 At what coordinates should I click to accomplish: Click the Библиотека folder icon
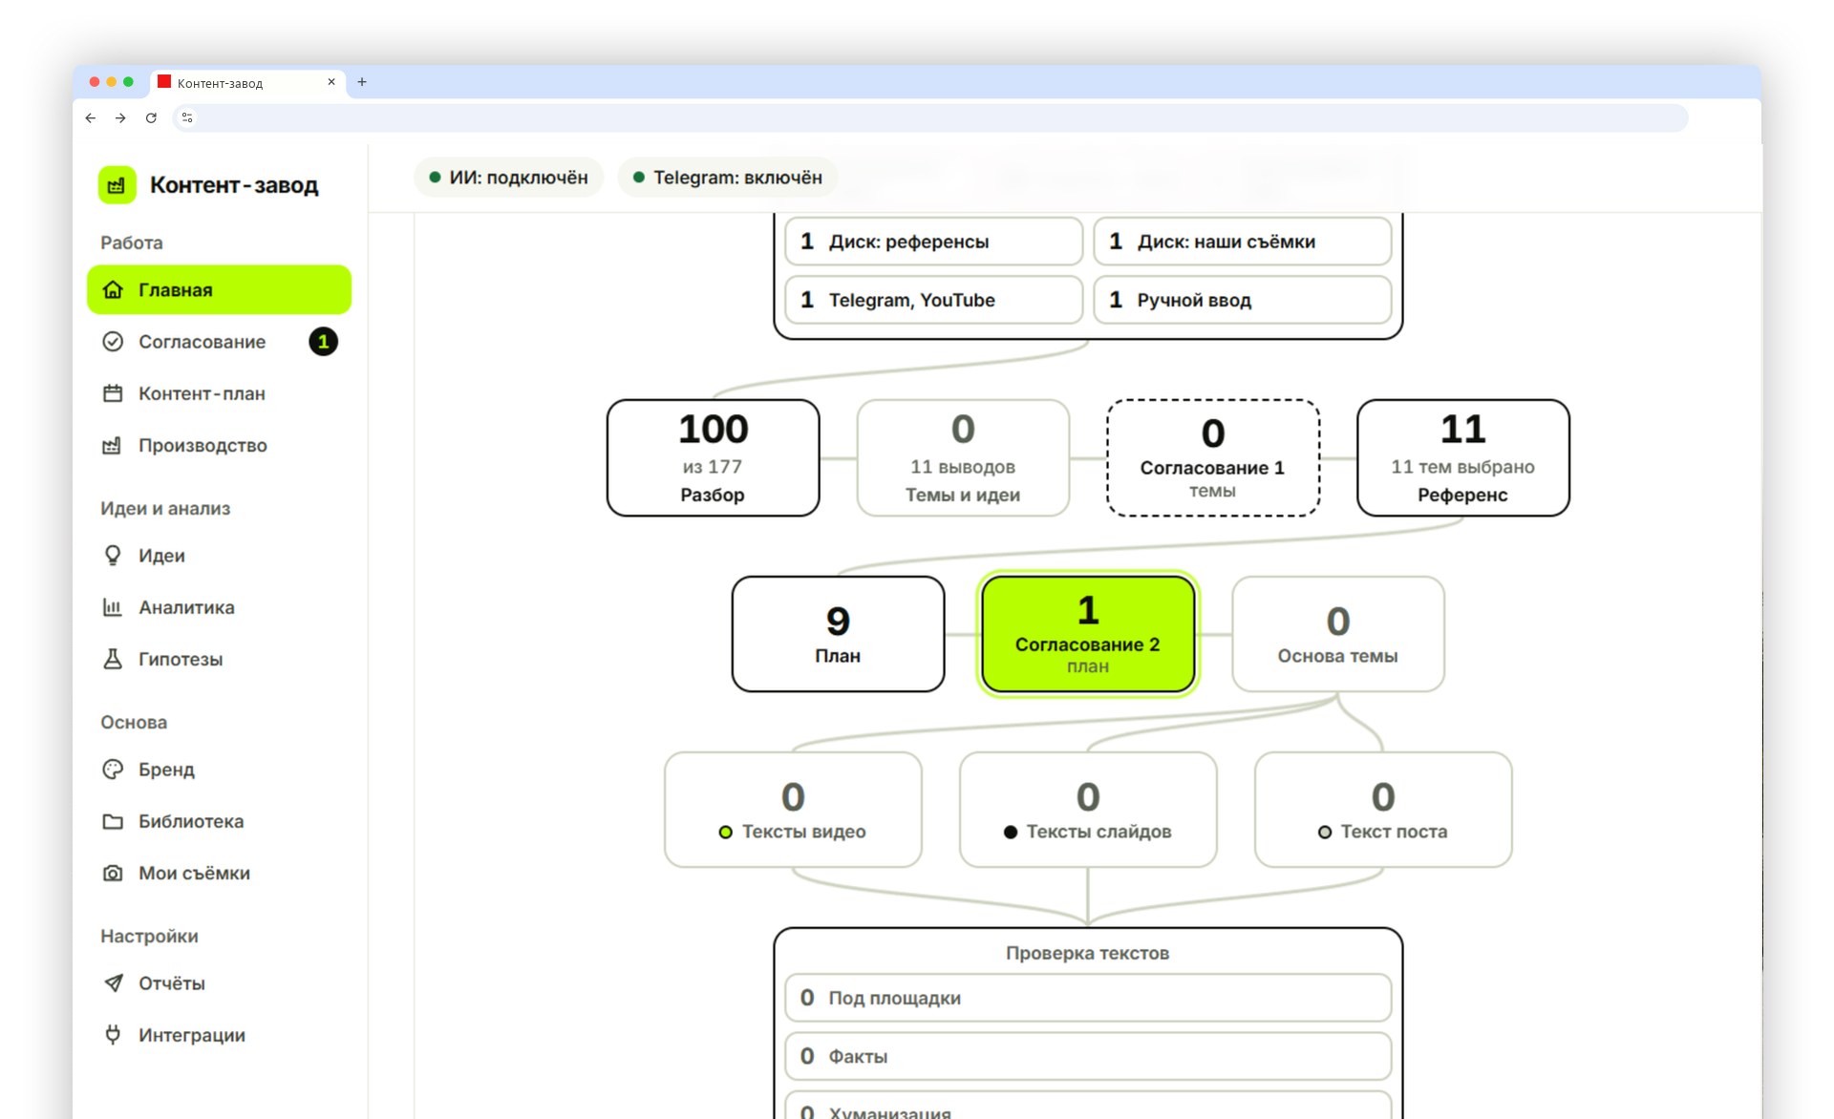113,821
